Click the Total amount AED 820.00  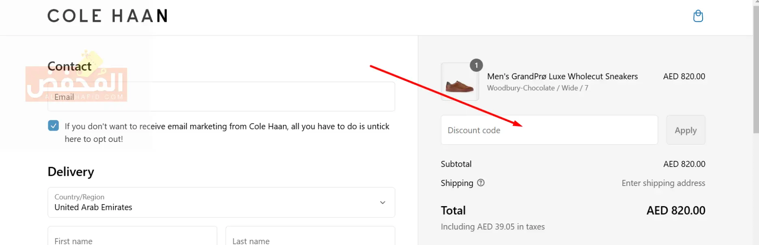coord(676,211)
